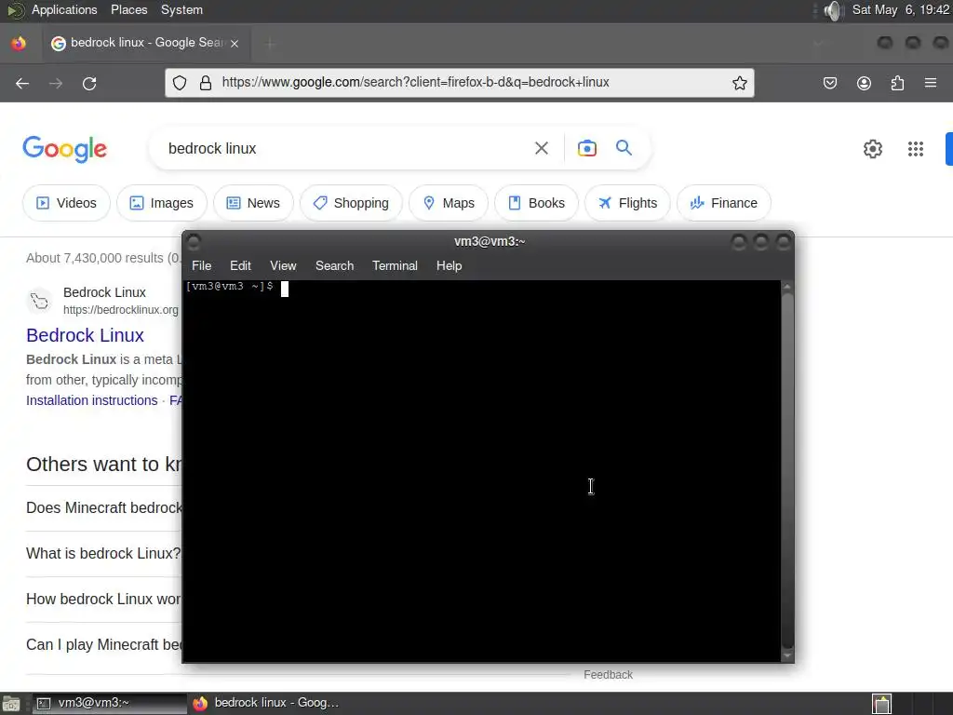This screenshot has width=953, height=715.
Task: Click the Feedback link below the terminal
Action: 608,675
